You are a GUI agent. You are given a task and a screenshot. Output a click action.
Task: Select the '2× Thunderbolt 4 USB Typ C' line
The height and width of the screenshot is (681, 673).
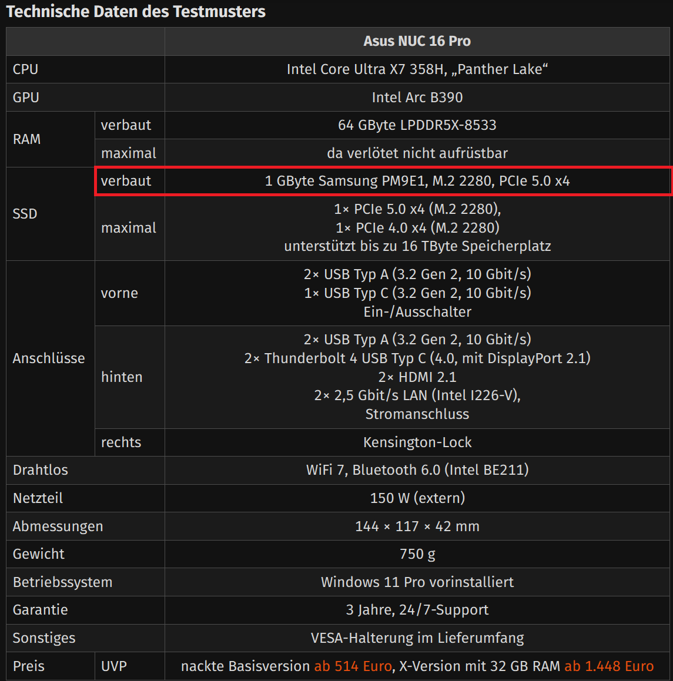click(417, 358)
